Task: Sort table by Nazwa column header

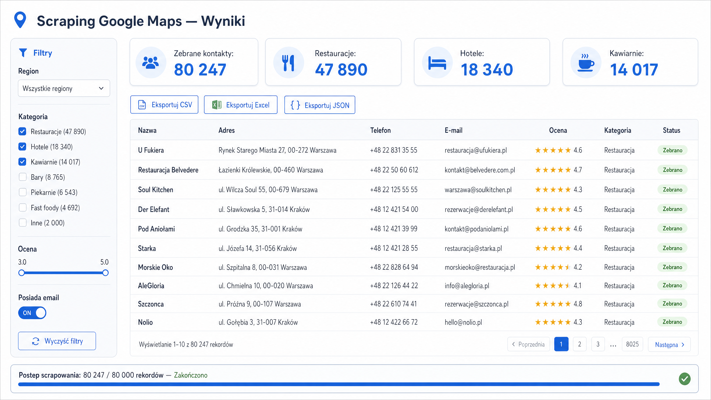Action: pos(147,130)
